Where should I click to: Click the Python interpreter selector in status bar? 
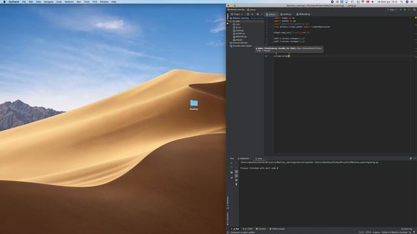coord(394,232)
